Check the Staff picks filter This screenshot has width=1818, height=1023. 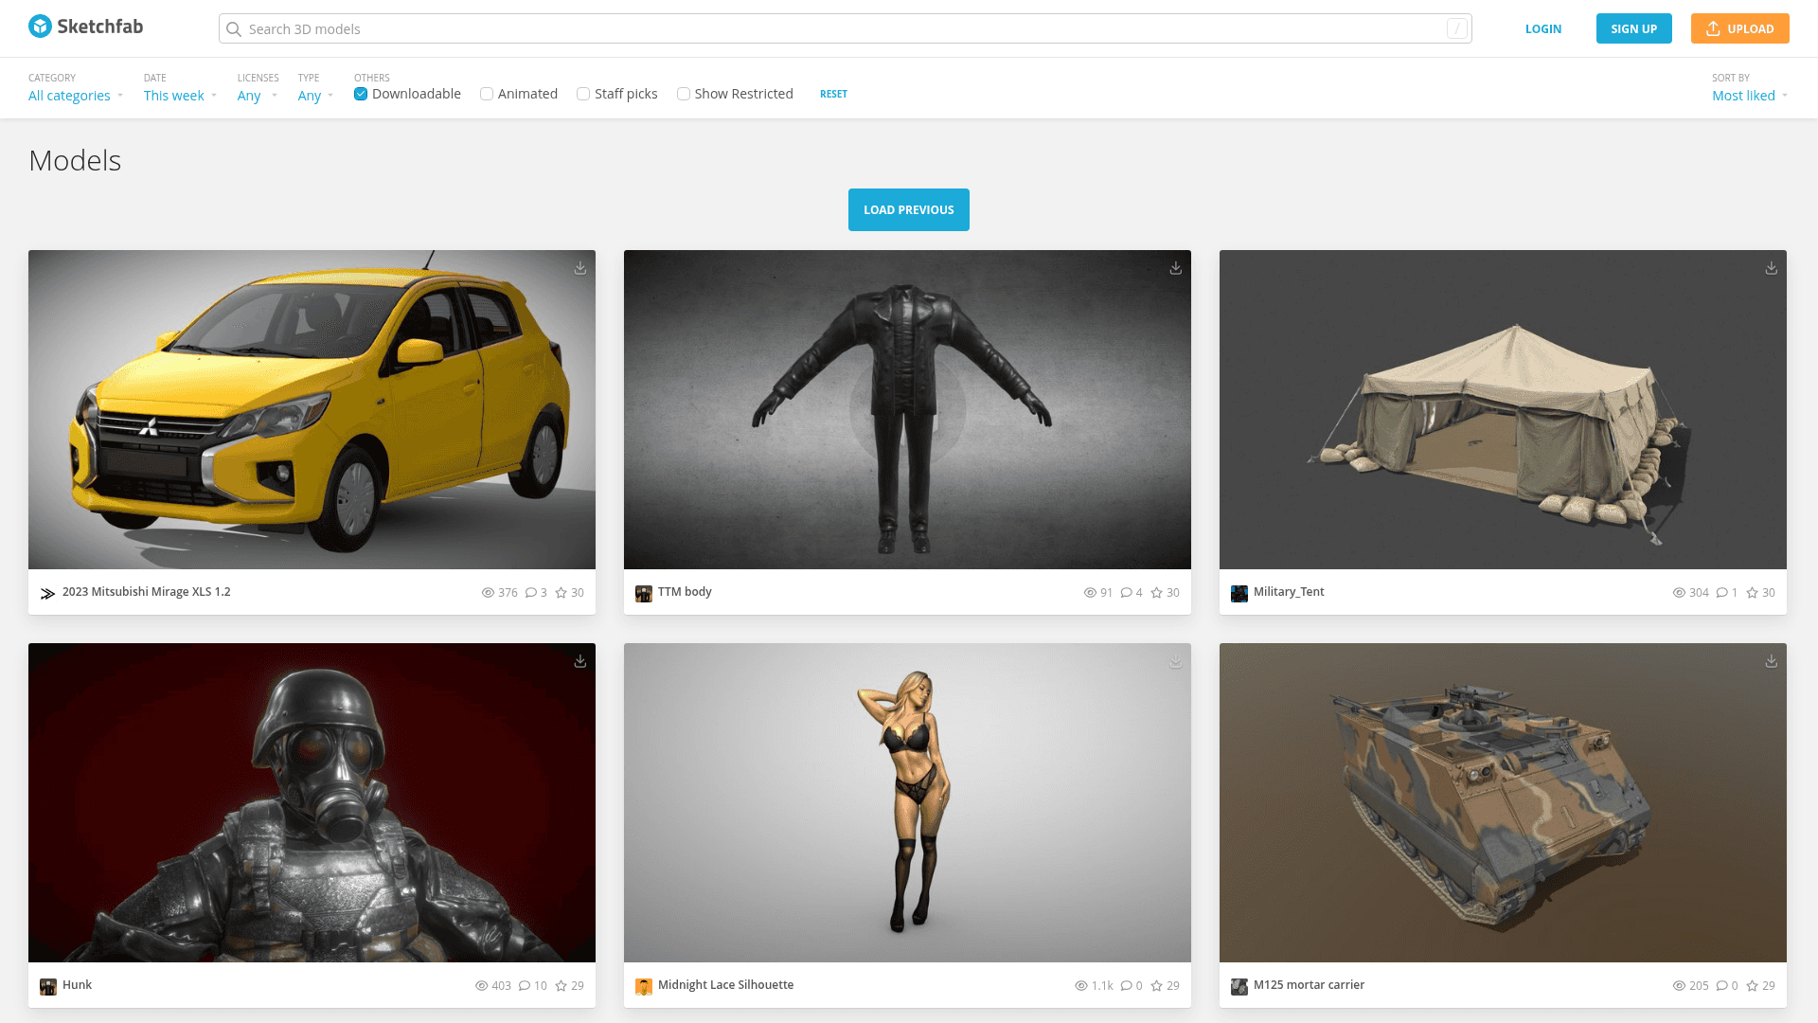pyautogui.click(x=583, y=94)
